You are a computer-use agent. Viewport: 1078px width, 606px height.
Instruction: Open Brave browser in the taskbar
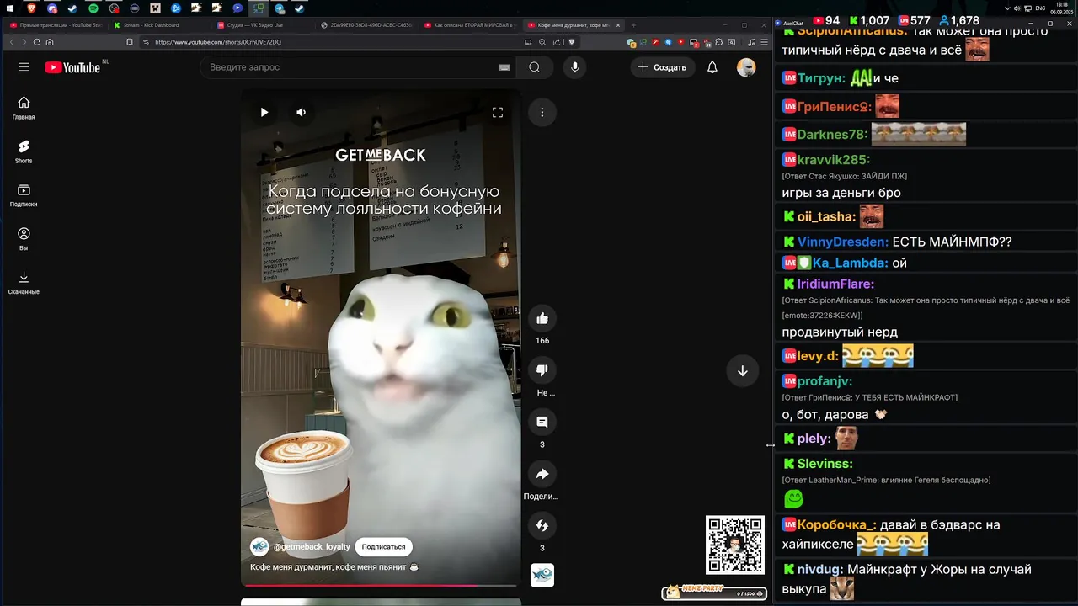tap(32, 8)
